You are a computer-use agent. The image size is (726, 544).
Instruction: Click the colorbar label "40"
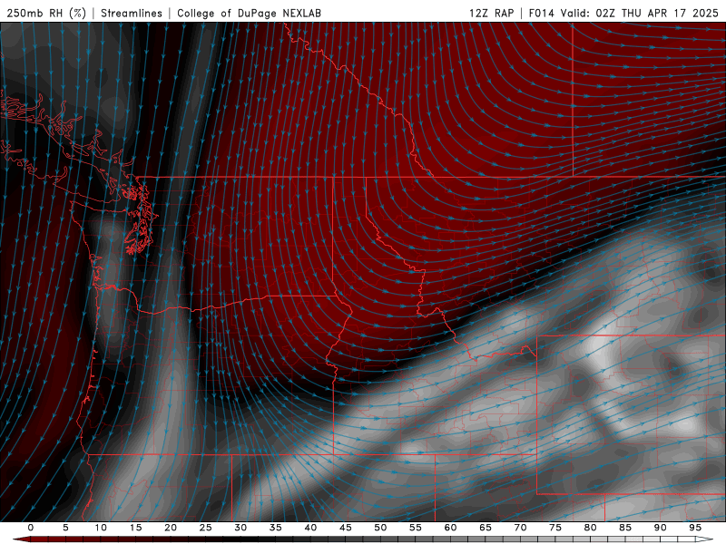[310, 528]
